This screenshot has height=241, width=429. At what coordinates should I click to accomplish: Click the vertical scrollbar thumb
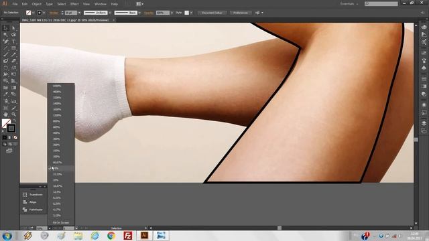click(416, 140)
